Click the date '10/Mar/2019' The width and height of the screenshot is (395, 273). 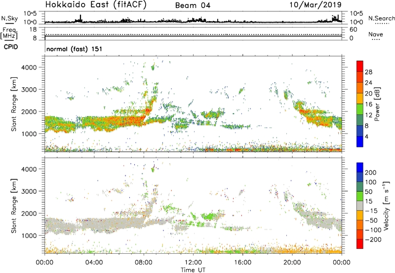[x=316, y=5]
